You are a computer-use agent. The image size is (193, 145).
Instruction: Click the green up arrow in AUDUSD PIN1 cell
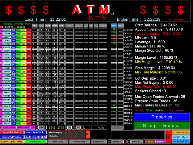point(114,44)
